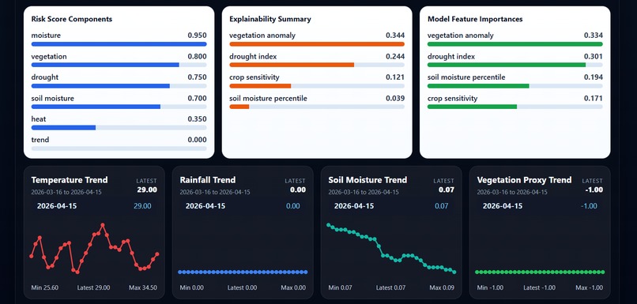Click Temperature tooltip value 29.00 in blue

click(142, 206)
